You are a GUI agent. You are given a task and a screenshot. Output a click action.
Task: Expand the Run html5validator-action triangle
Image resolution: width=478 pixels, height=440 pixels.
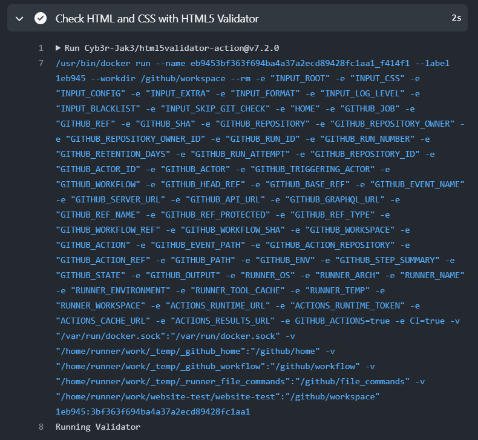[58, 48]
